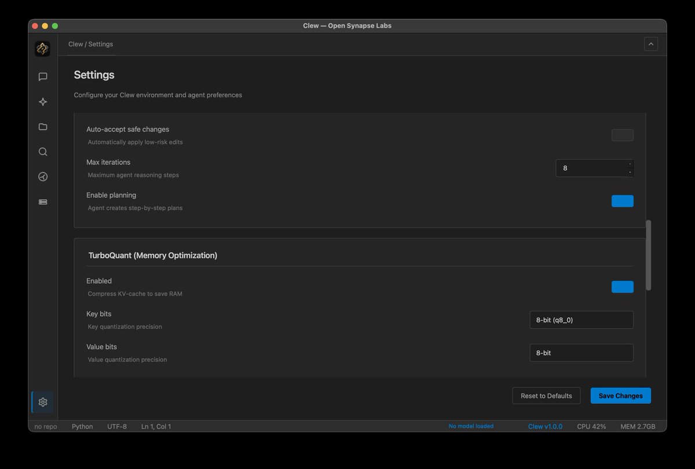Image resolution: width=695 pixels, height=469 pixels.
Task: Click the "No model loaded" status
Action: coord(471,426)
